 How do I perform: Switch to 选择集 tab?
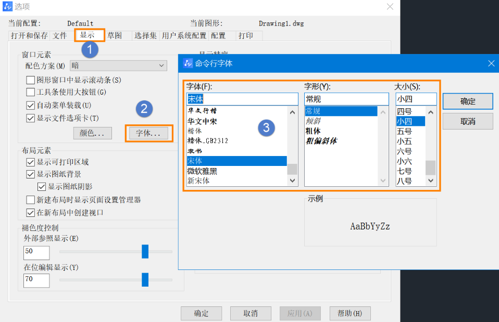[x=145, y=35]
